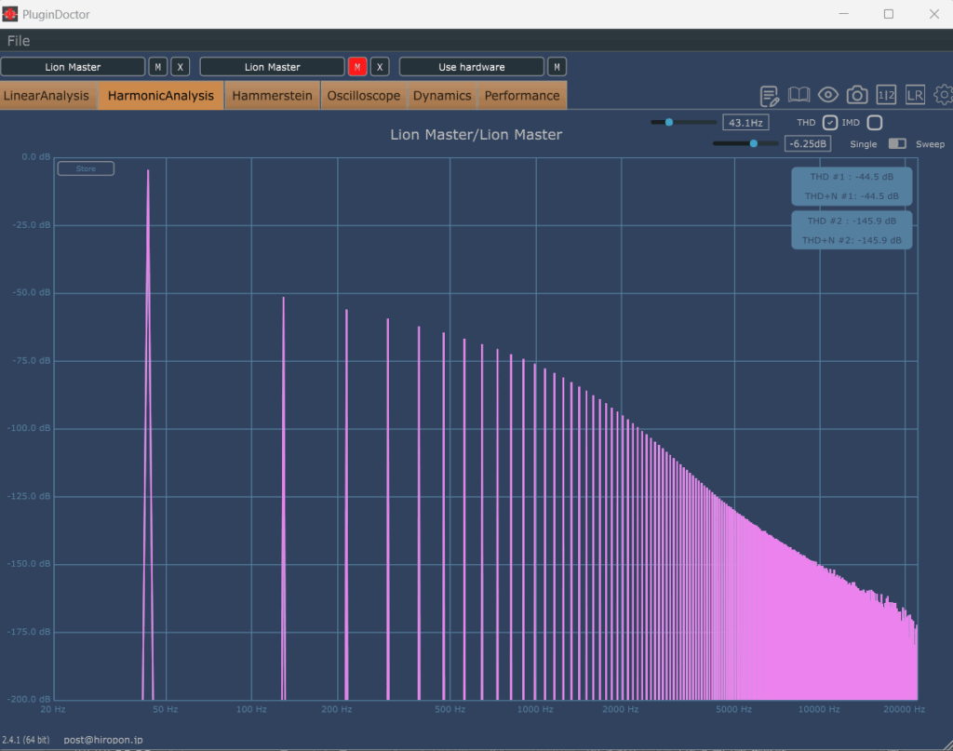Screen dimensions: 953x751
Task: Take a snapshot with the camera icon
Action: [857, 95]
